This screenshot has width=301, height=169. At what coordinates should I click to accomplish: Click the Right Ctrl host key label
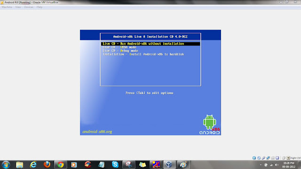[x=295, y=158]
